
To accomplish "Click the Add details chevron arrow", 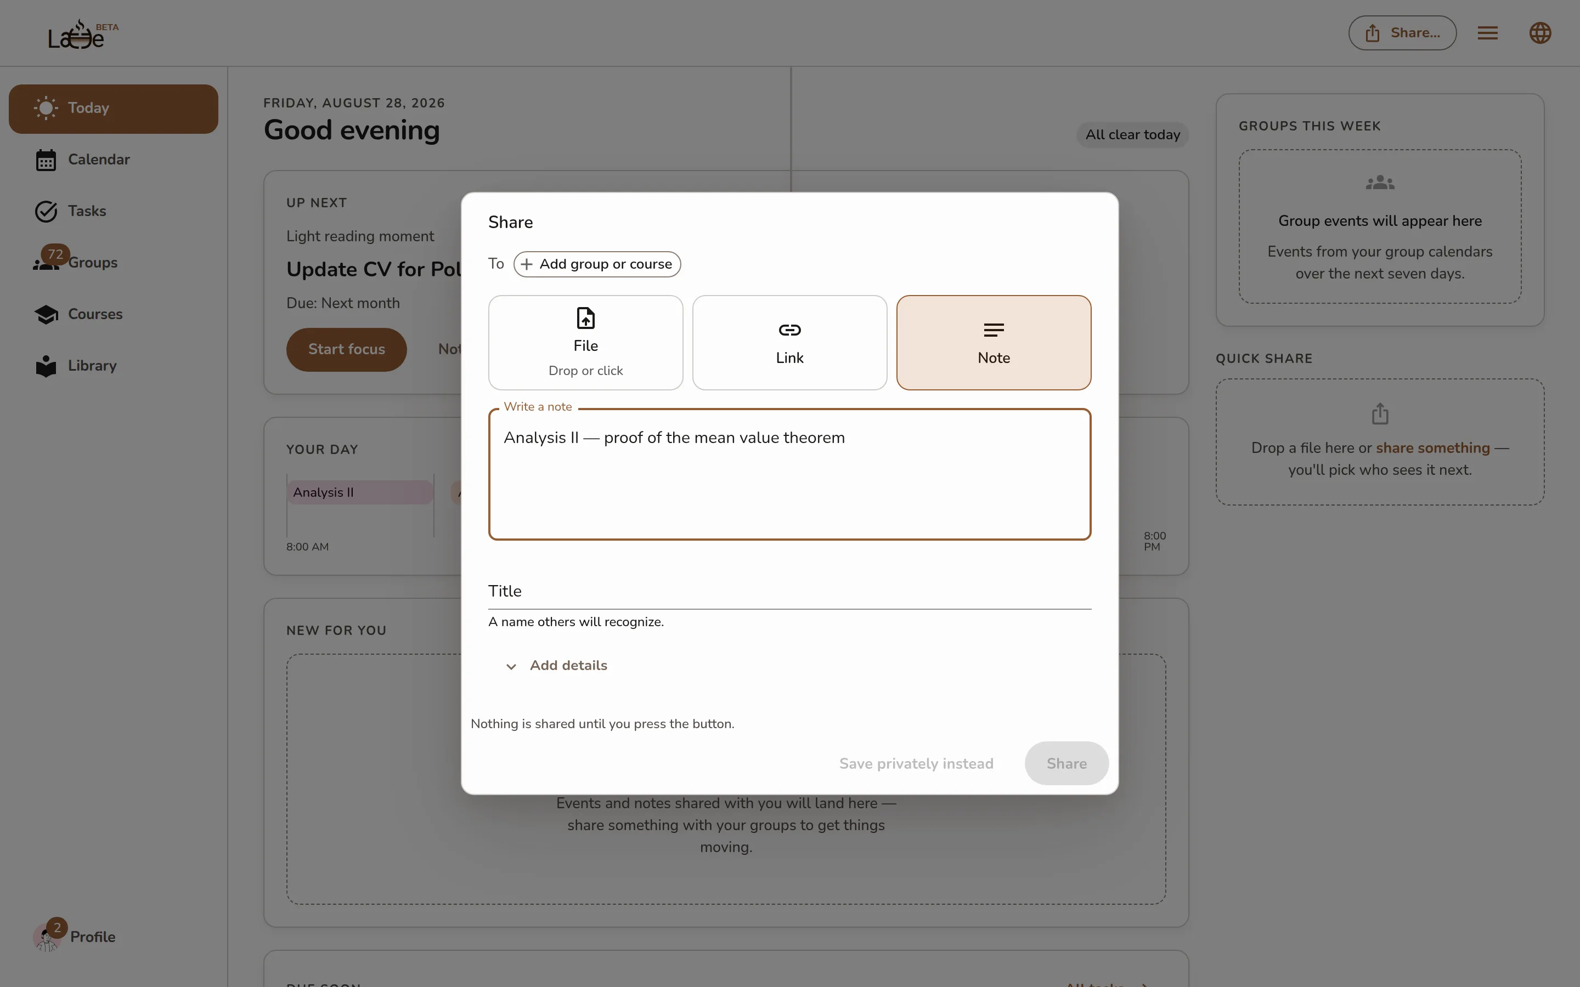I will tap(511, 666).
